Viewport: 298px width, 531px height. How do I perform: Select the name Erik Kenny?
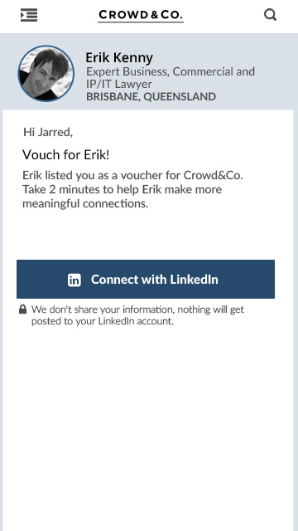click(x=119, y=58)
